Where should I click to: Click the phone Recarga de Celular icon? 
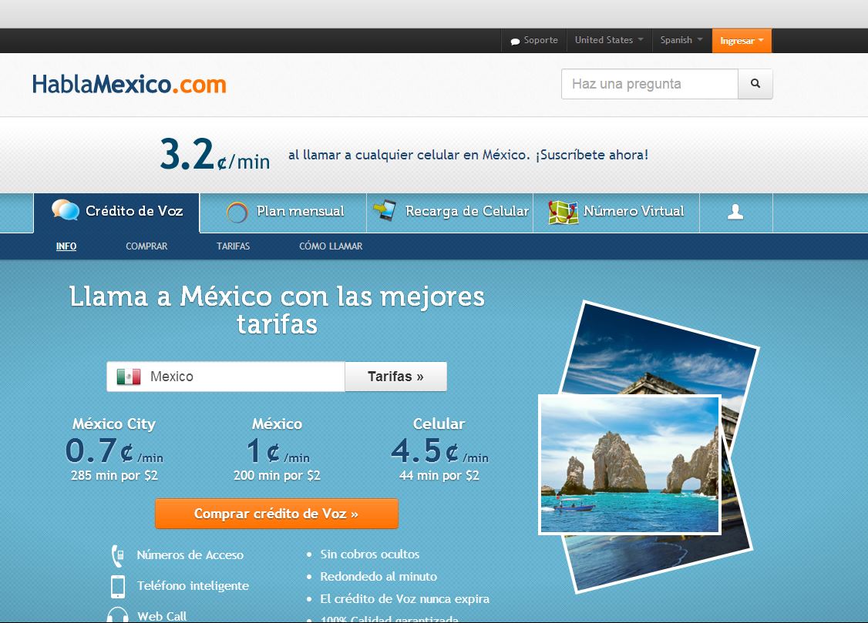click(384, 211)
